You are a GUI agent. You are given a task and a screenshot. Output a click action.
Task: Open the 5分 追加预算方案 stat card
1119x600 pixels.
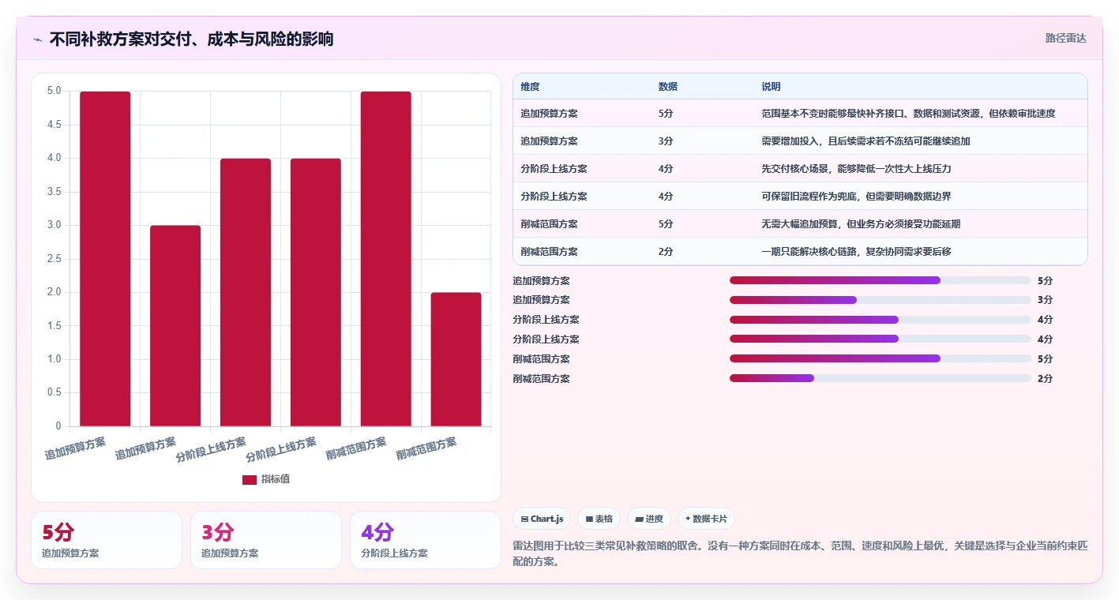pyautogui.click(x=107, y=540)
